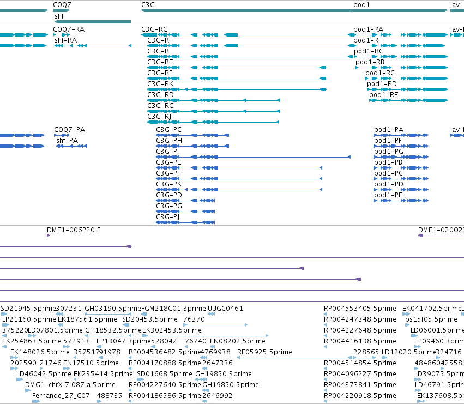Click transcript label C3G-RI
This screenshot has height=404, width=464.
pyautogui.click(x=159, y=51)
